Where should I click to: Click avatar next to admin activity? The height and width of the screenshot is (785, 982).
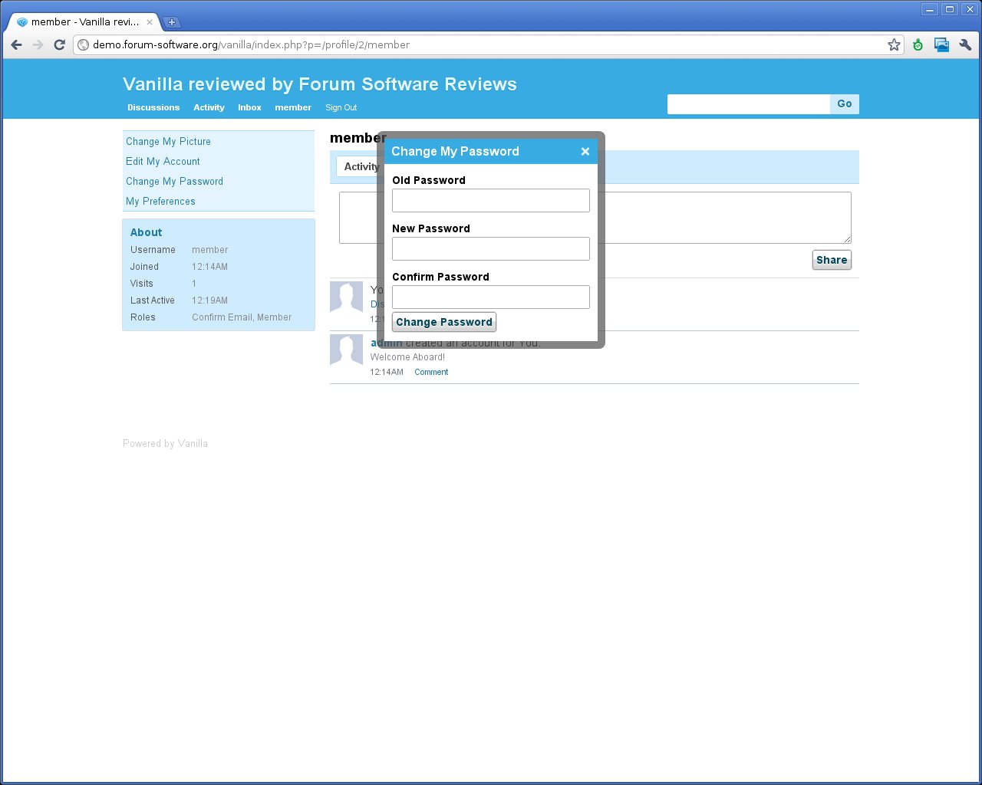tap(346, 350)
